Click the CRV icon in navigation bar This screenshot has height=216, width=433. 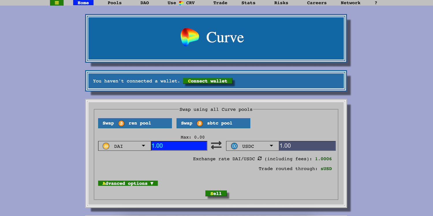coord(181,3)
